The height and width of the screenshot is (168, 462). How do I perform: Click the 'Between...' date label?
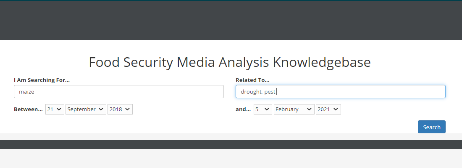click(x=28, y=109)
